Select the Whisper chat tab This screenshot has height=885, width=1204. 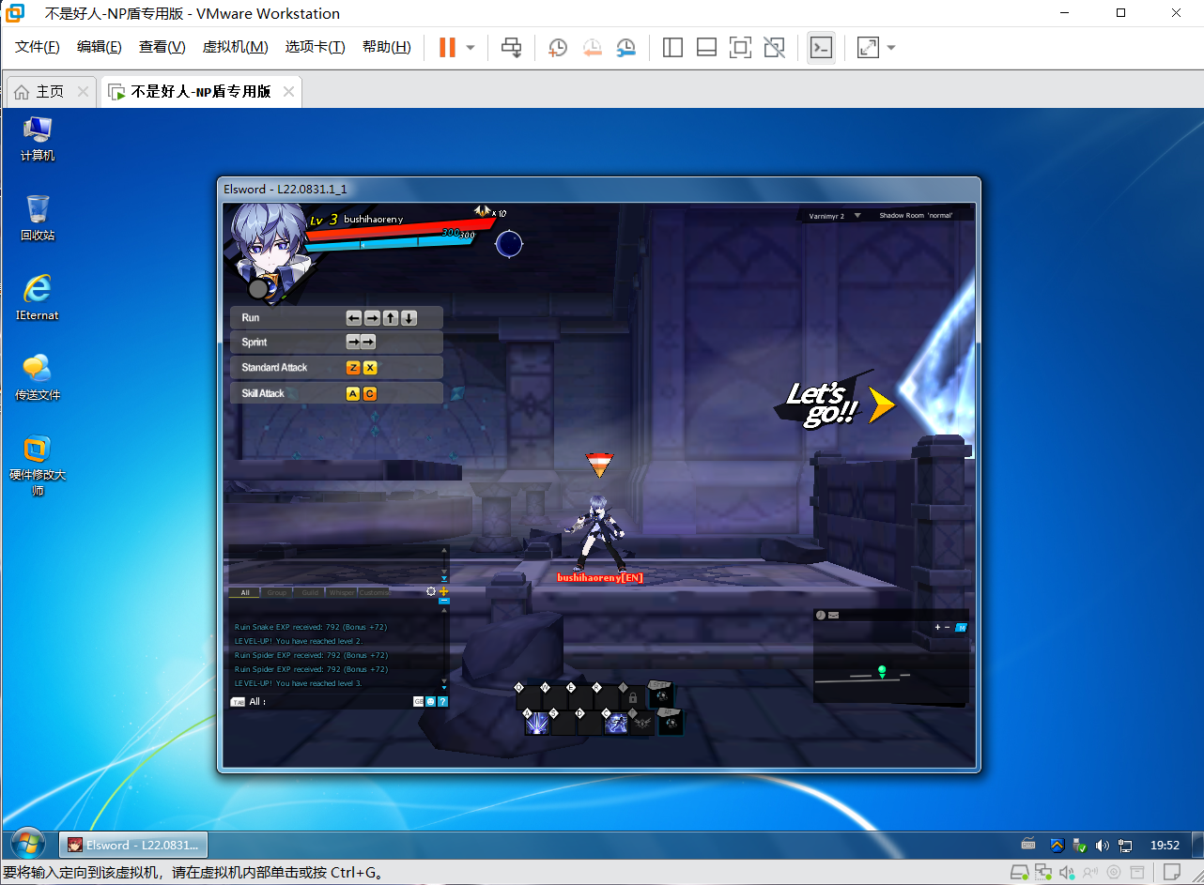341,592
